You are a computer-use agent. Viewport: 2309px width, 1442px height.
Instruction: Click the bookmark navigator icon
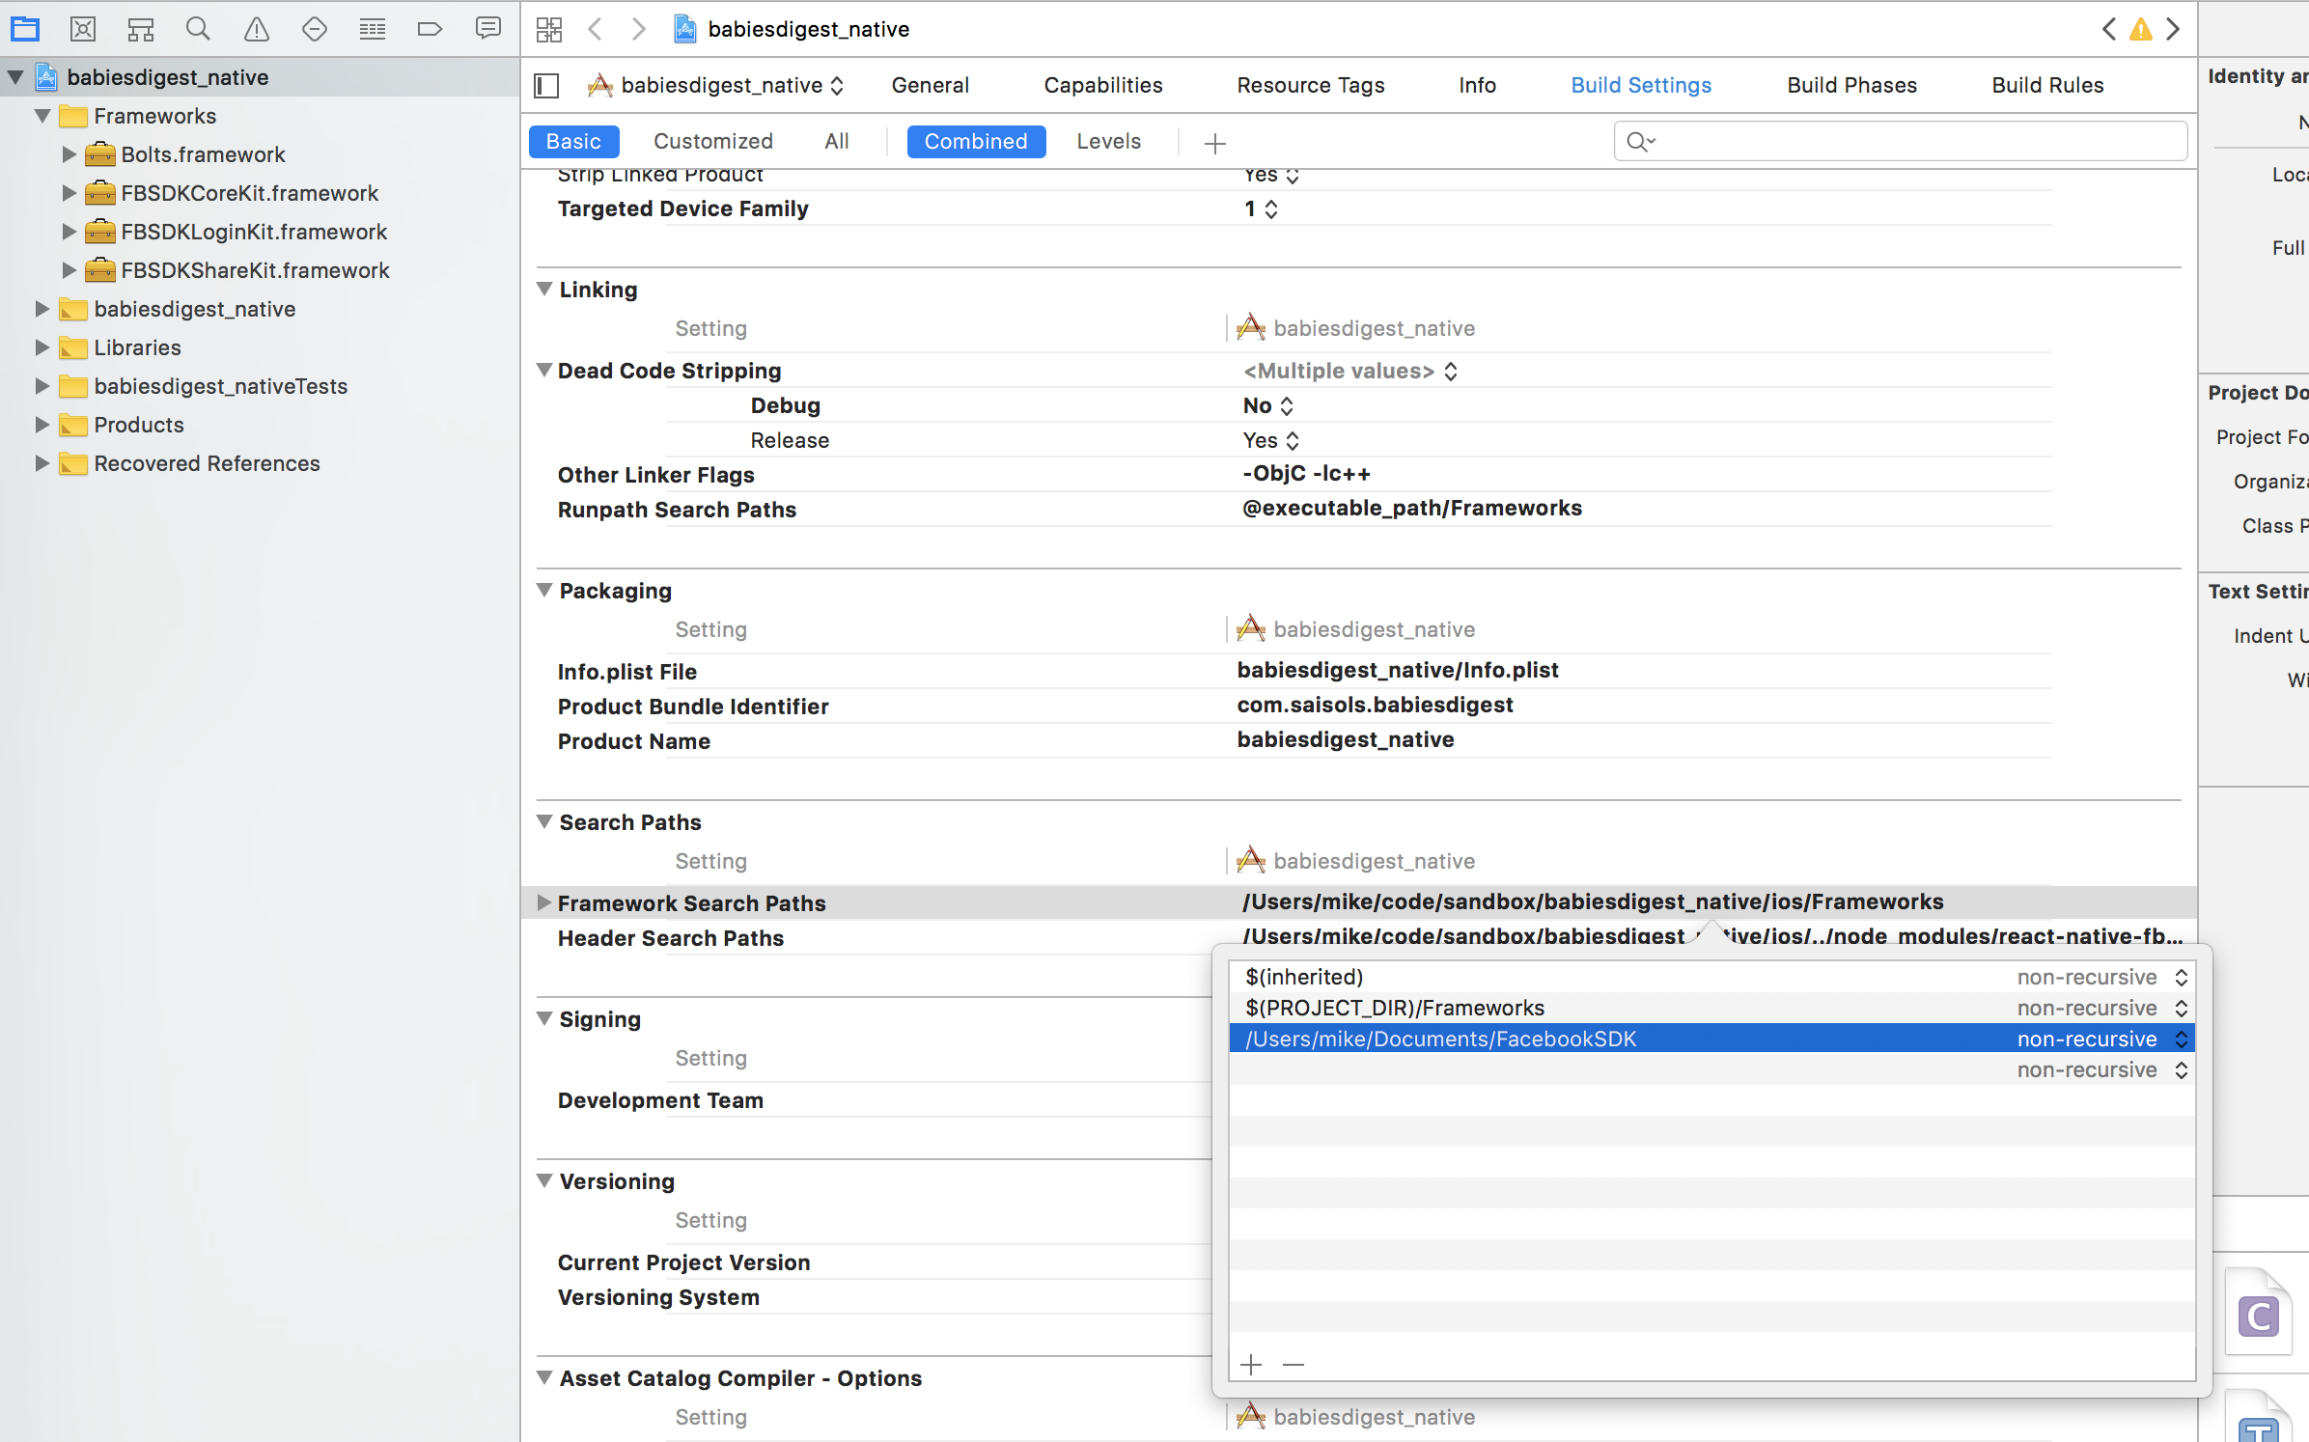(427, 28)
